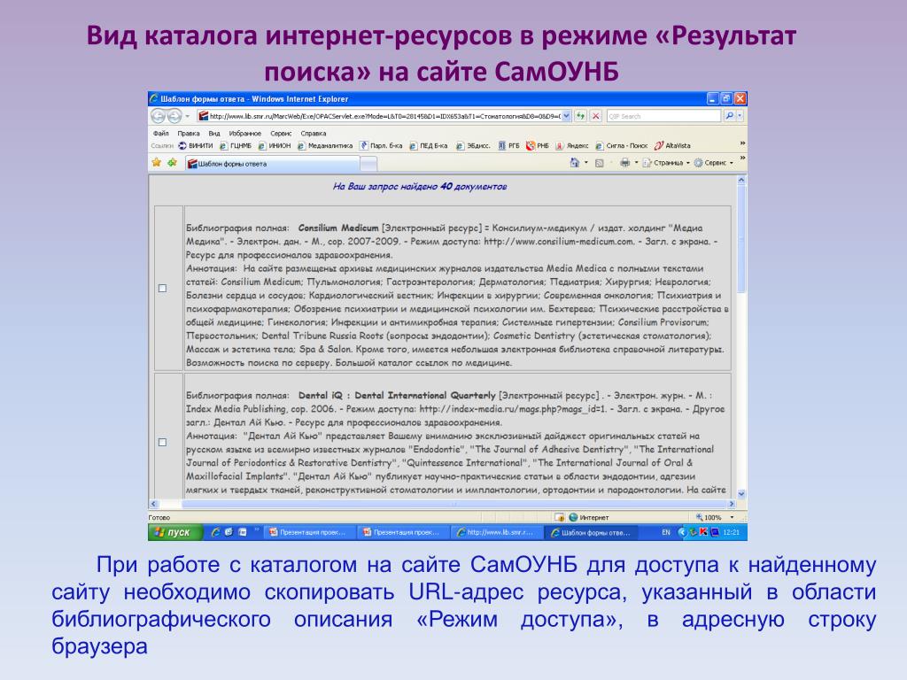Click the vertical scrollbar thumb
Viewport: 907px width, 680px height.
pyautogui.click(x=741, y=239)
